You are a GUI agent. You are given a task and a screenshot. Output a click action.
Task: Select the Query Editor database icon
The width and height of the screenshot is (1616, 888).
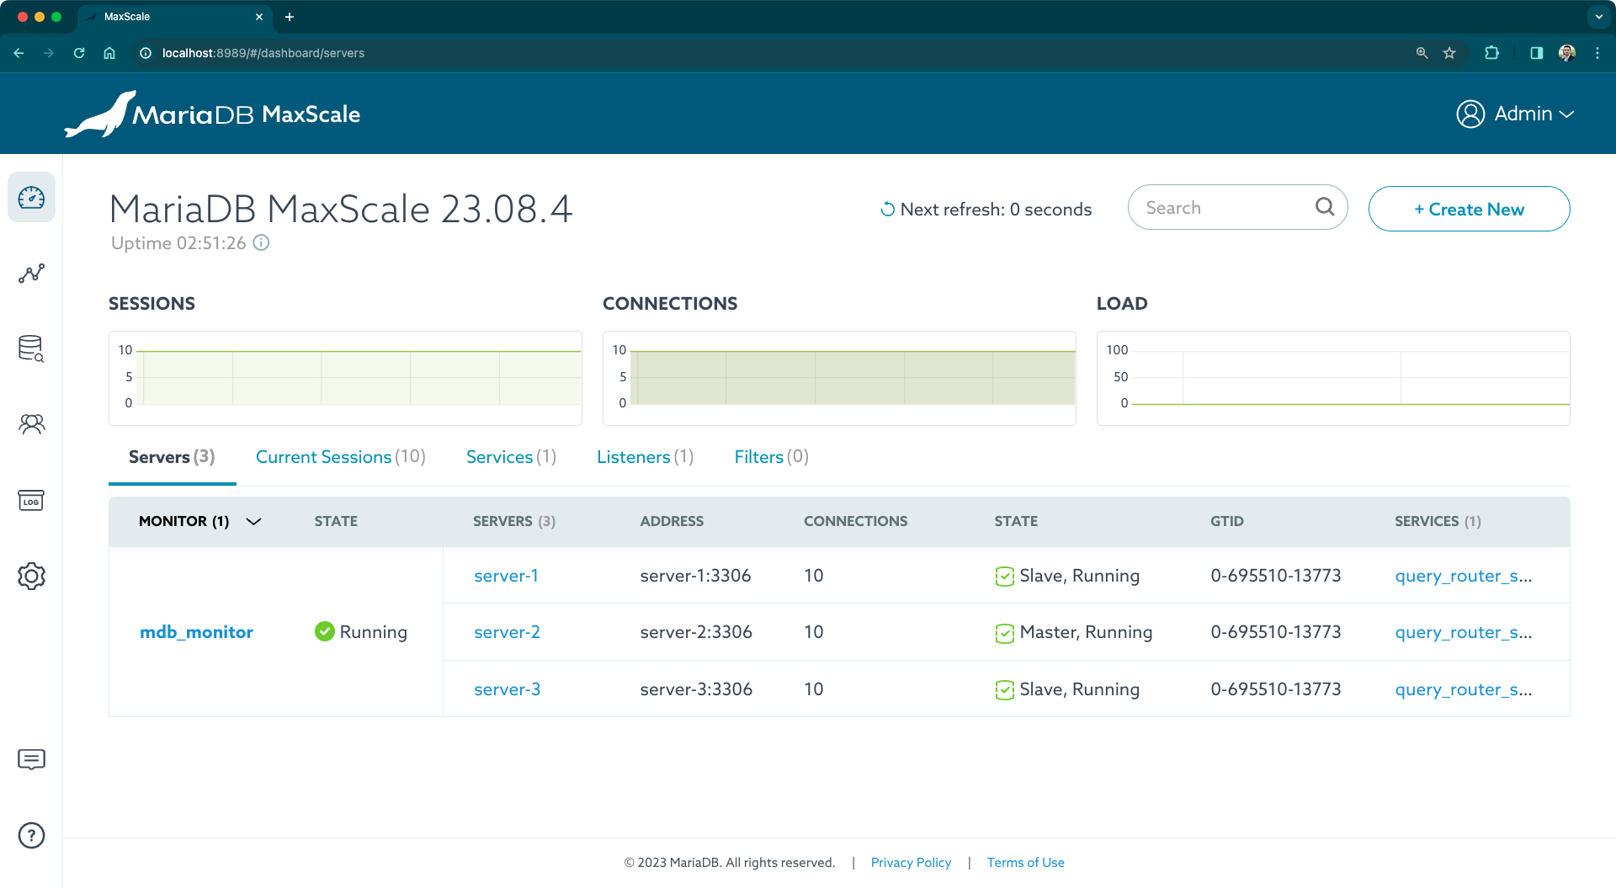[x=31, y=348]
